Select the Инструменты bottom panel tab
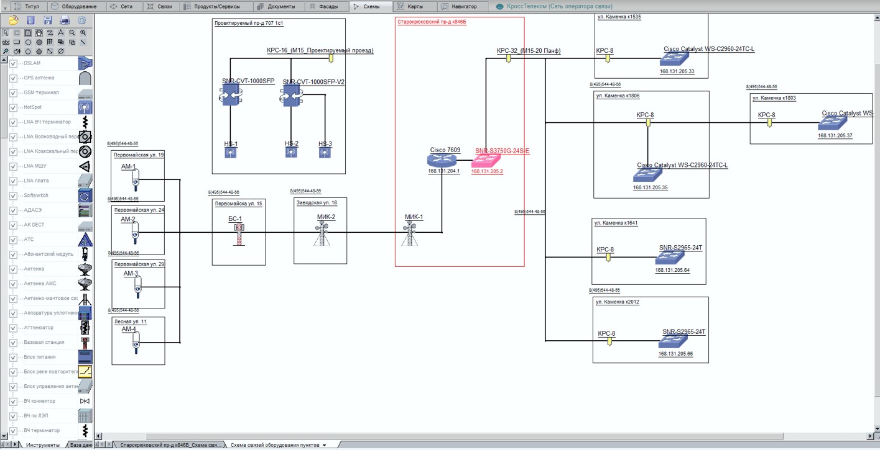Image resolution: width=880 pixels, height=450 pixels. point(43,444)
